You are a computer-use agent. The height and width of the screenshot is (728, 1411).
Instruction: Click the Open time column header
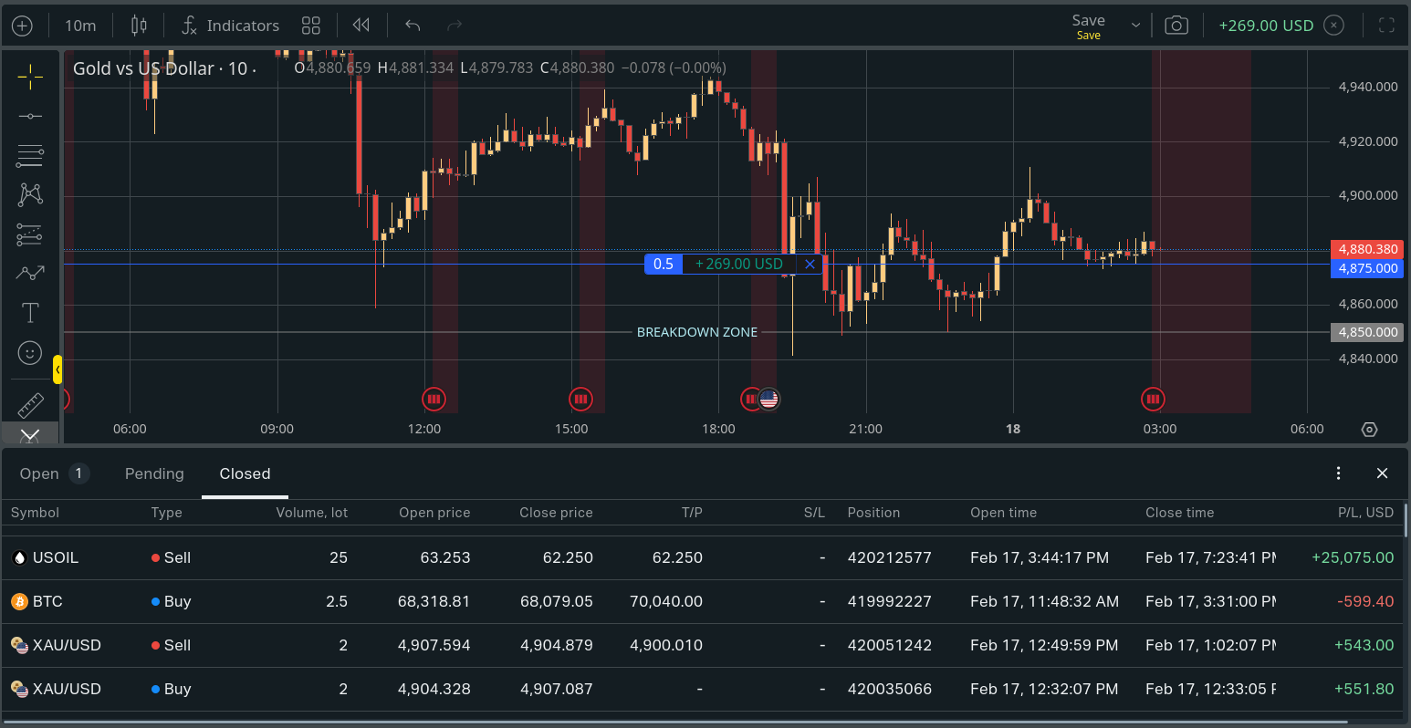[1003, 513]
